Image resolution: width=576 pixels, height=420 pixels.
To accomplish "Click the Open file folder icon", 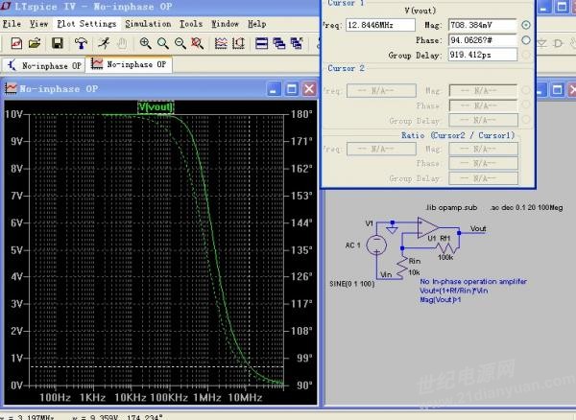I will 34,43.
